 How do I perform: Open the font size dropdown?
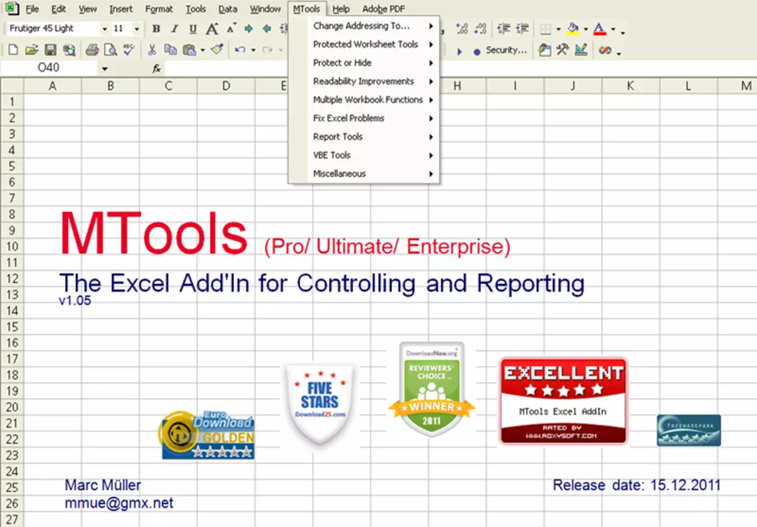(x=136, y=29)
